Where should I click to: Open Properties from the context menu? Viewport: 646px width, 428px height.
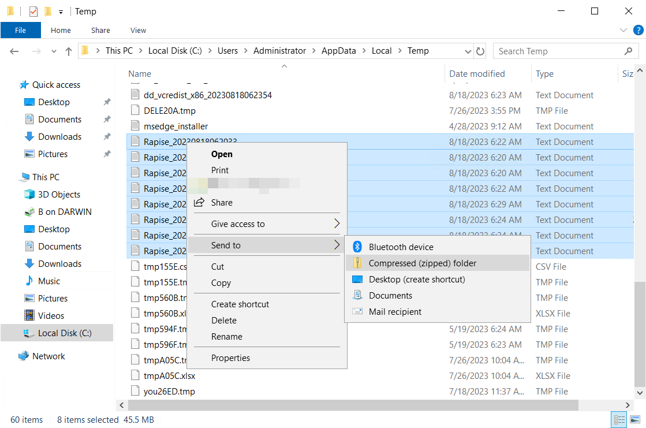267,358
